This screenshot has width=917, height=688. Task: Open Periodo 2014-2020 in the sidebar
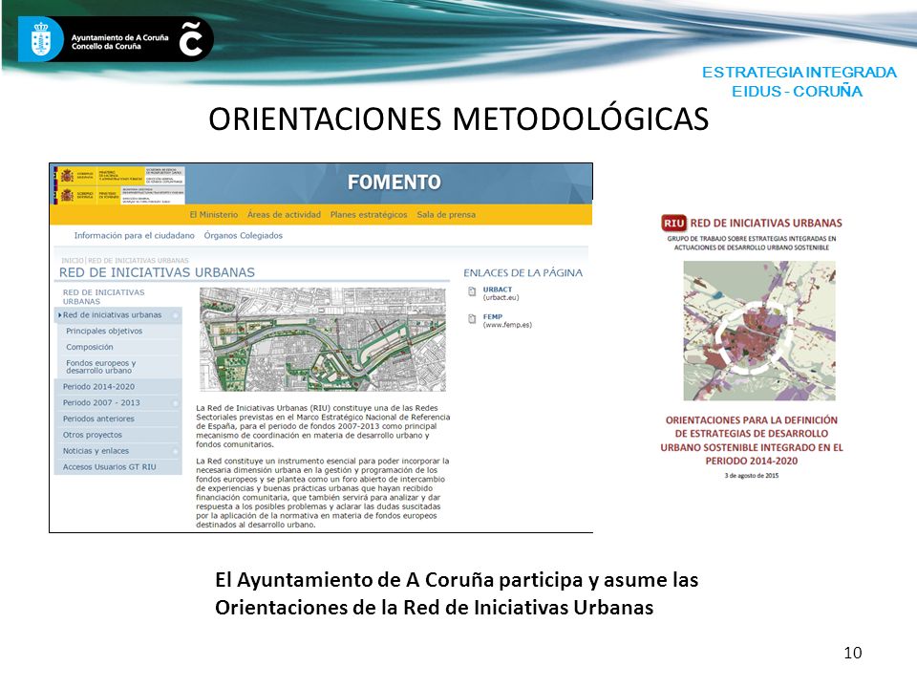[x=98, y=387]
